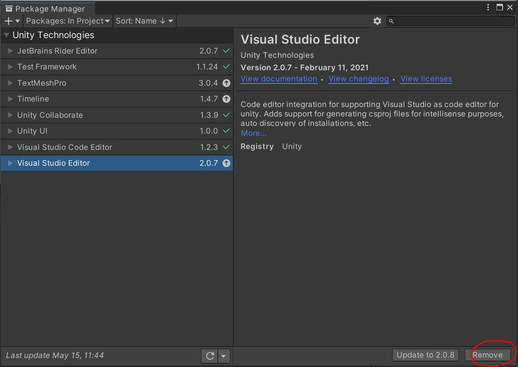
Task: Open View documentation link
Action: [x=279, y=79]
